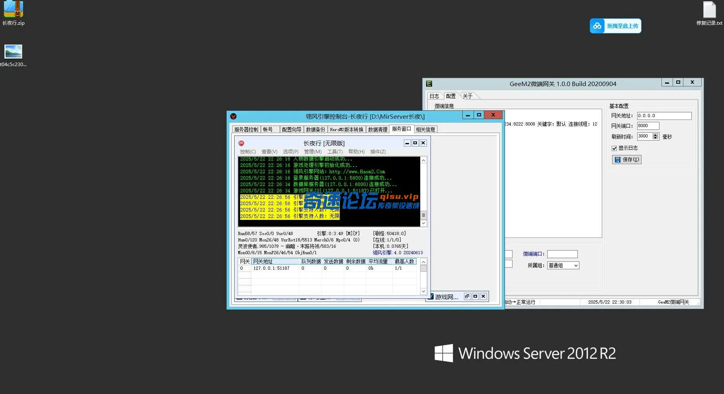Open the 所属组 dropdown showing 普通组
The height and width of the screenshot is (394, 724).
[563, 265]
